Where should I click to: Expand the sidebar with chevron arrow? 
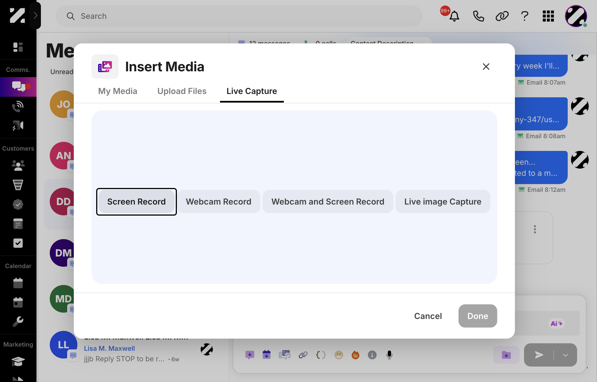(x=35, y=15)
